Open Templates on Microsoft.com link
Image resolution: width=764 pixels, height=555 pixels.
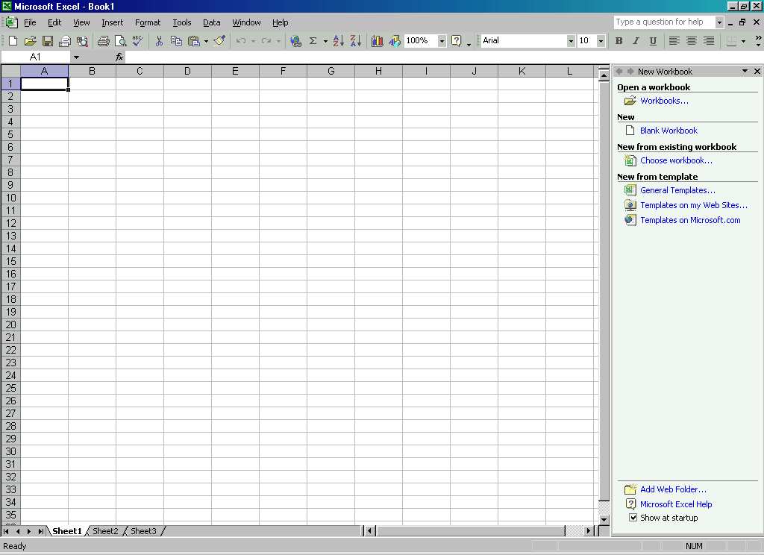[x=690, y=220]
